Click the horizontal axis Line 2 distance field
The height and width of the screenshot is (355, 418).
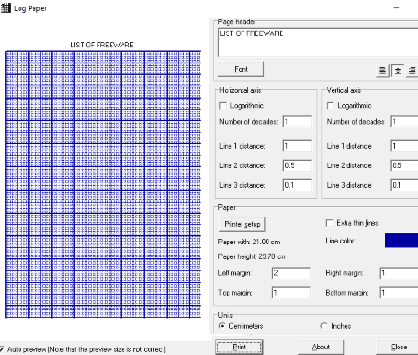point(297,165)
